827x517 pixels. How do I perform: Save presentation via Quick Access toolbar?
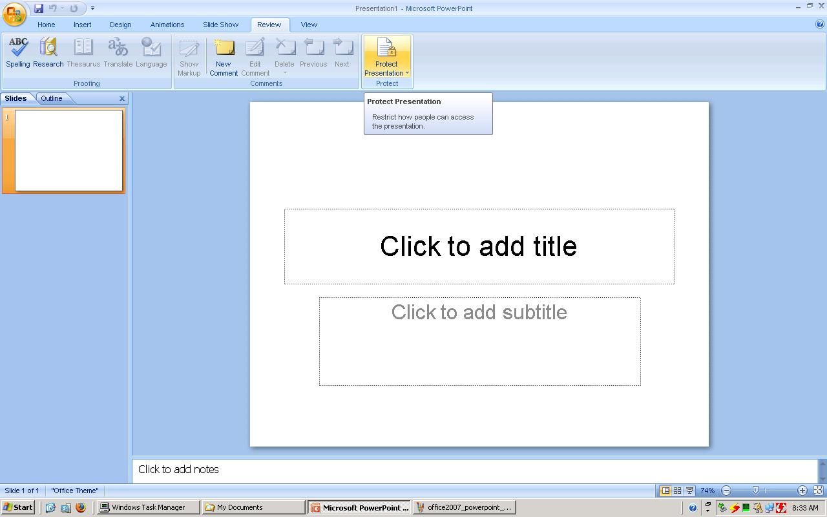39,8
